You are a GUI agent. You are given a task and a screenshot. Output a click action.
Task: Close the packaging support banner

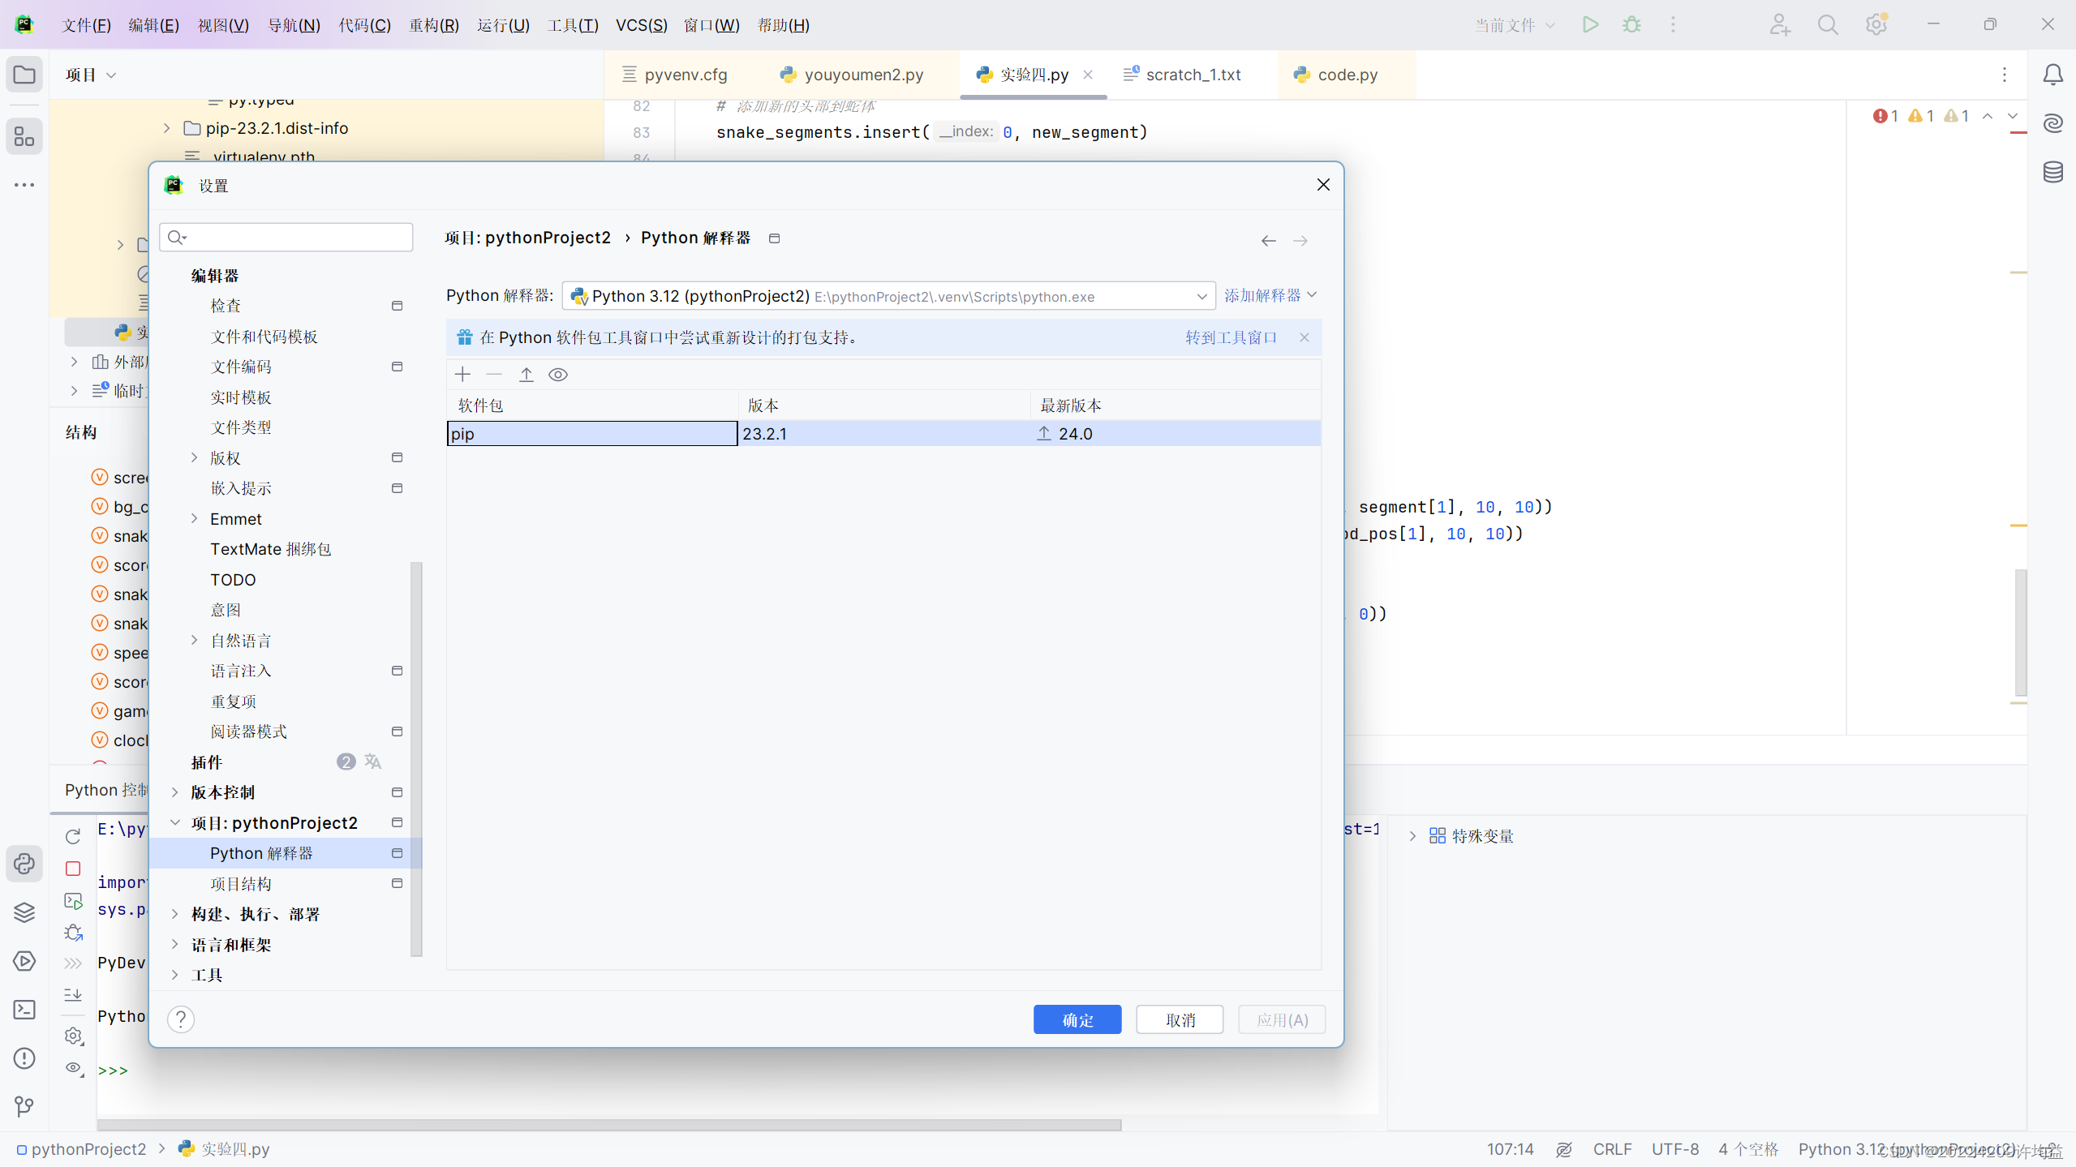pyautogui.click(x=1304, y=337)
